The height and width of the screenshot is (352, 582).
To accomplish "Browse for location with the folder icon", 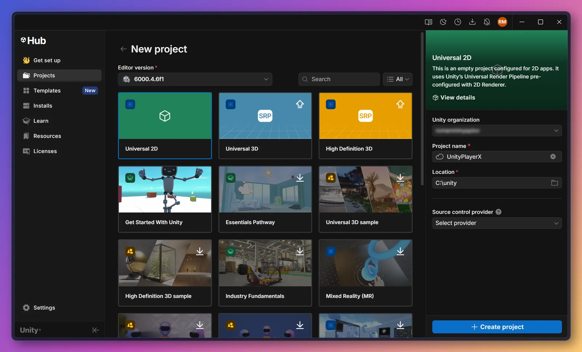I will [x=554, y=183].
